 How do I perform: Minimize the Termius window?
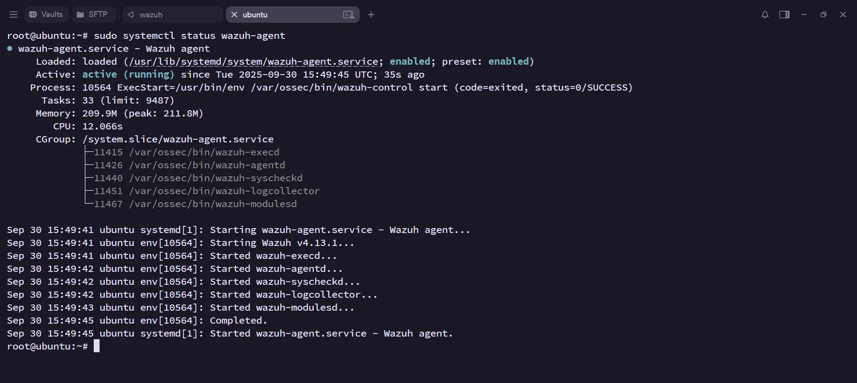(803, 14)
